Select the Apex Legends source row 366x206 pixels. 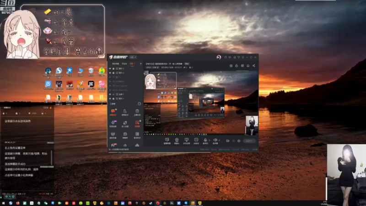125,86
